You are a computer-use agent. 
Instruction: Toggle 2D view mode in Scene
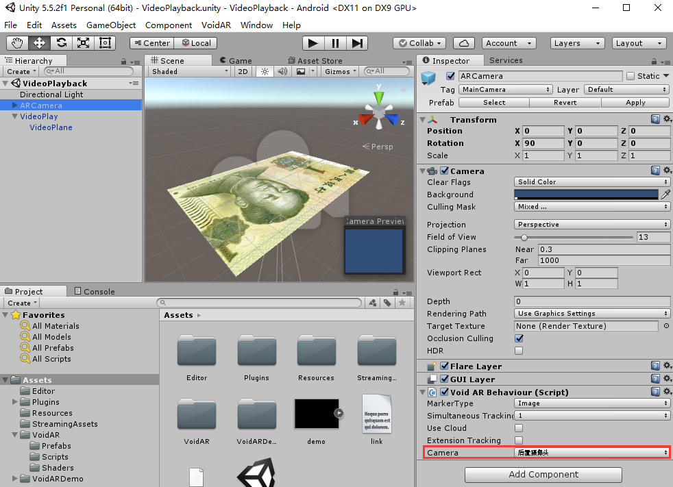point(243,71)
